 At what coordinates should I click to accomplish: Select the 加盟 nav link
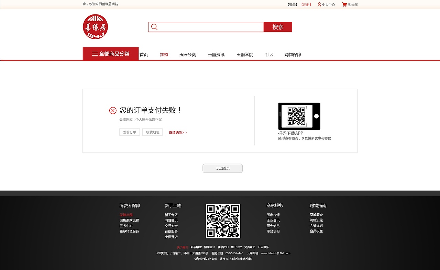(164, 54)
